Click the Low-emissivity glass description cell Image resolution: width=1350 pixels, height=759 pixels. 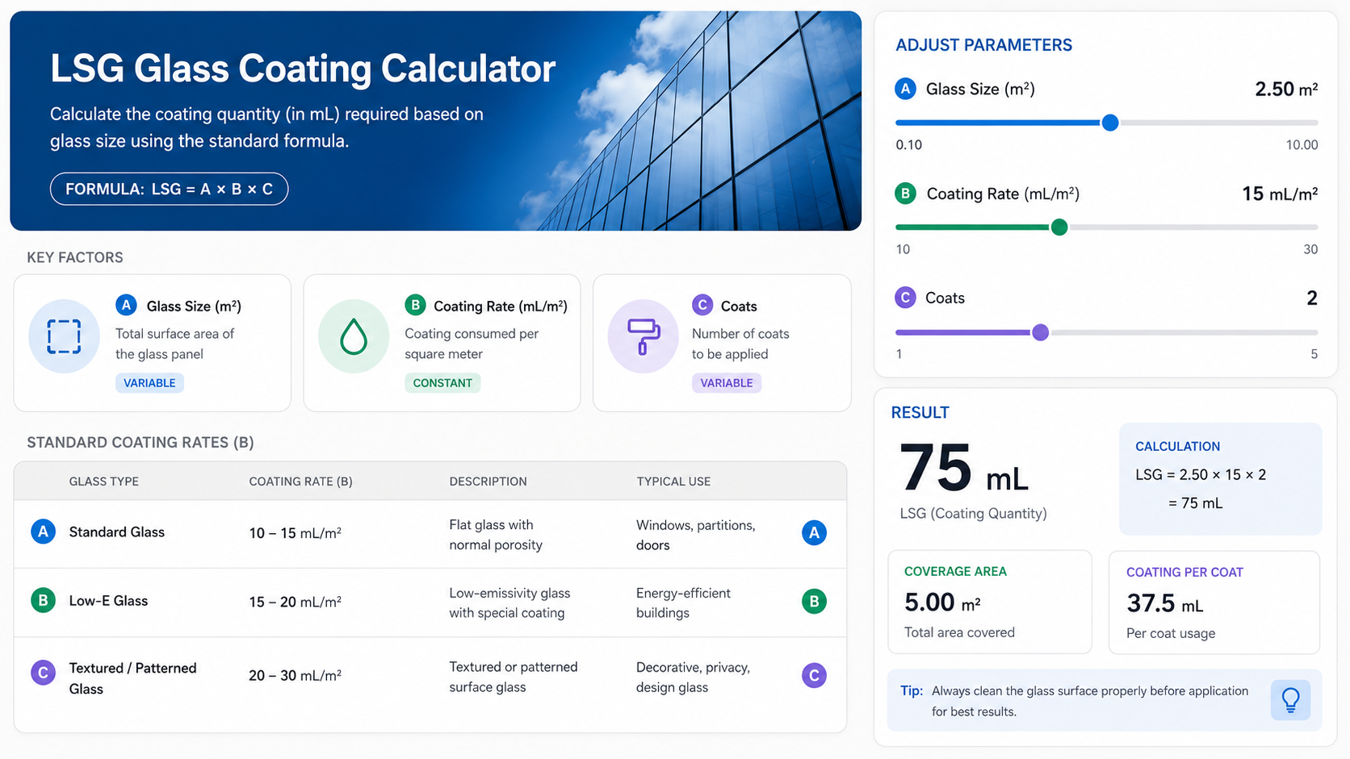point(509,603)
